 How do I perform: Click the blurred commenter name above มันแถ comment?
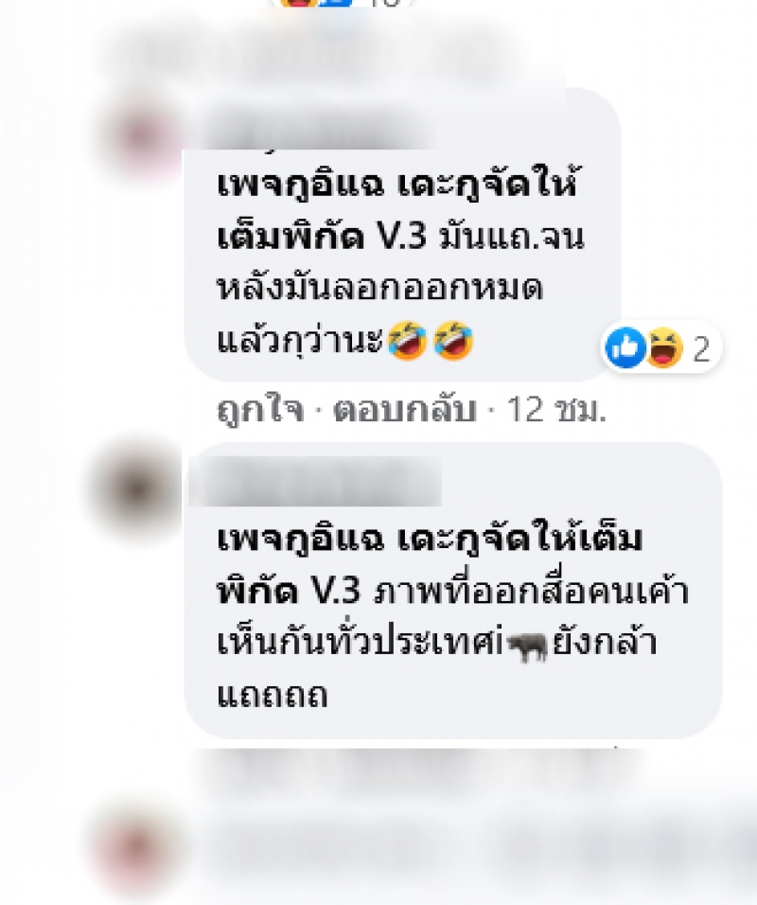(319, 131)
